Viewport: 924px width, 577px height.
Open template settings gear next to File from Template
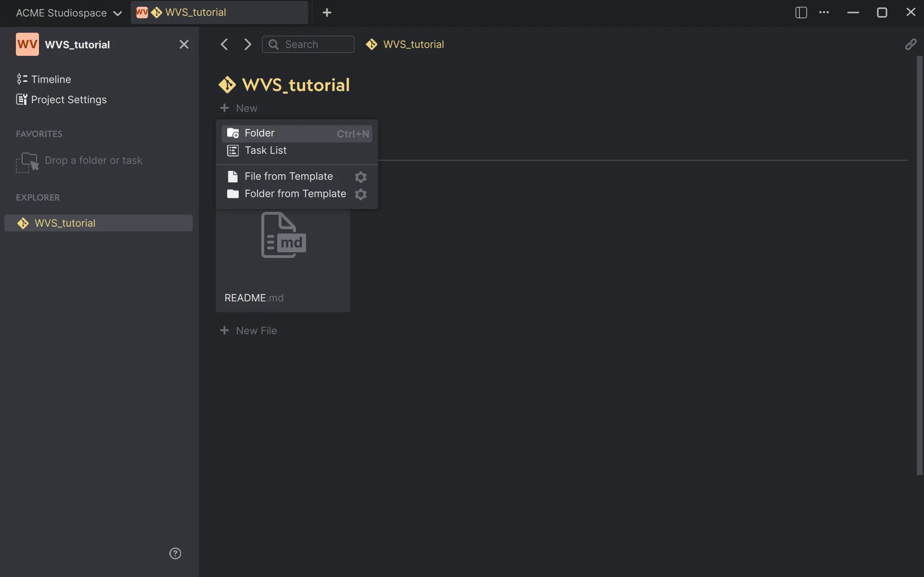361,177
